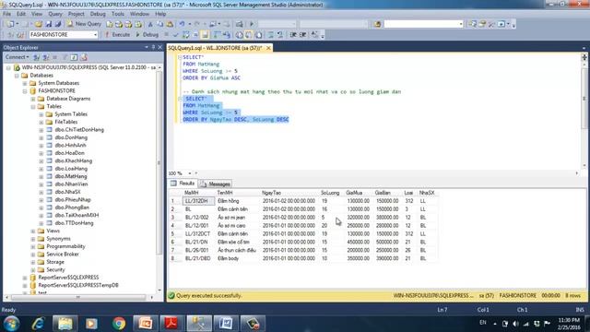The height and width of the screenshot is (332, 590).
Task: Open the Connect dropdown in Object Explorer
Action: click(x=17, y=57)
